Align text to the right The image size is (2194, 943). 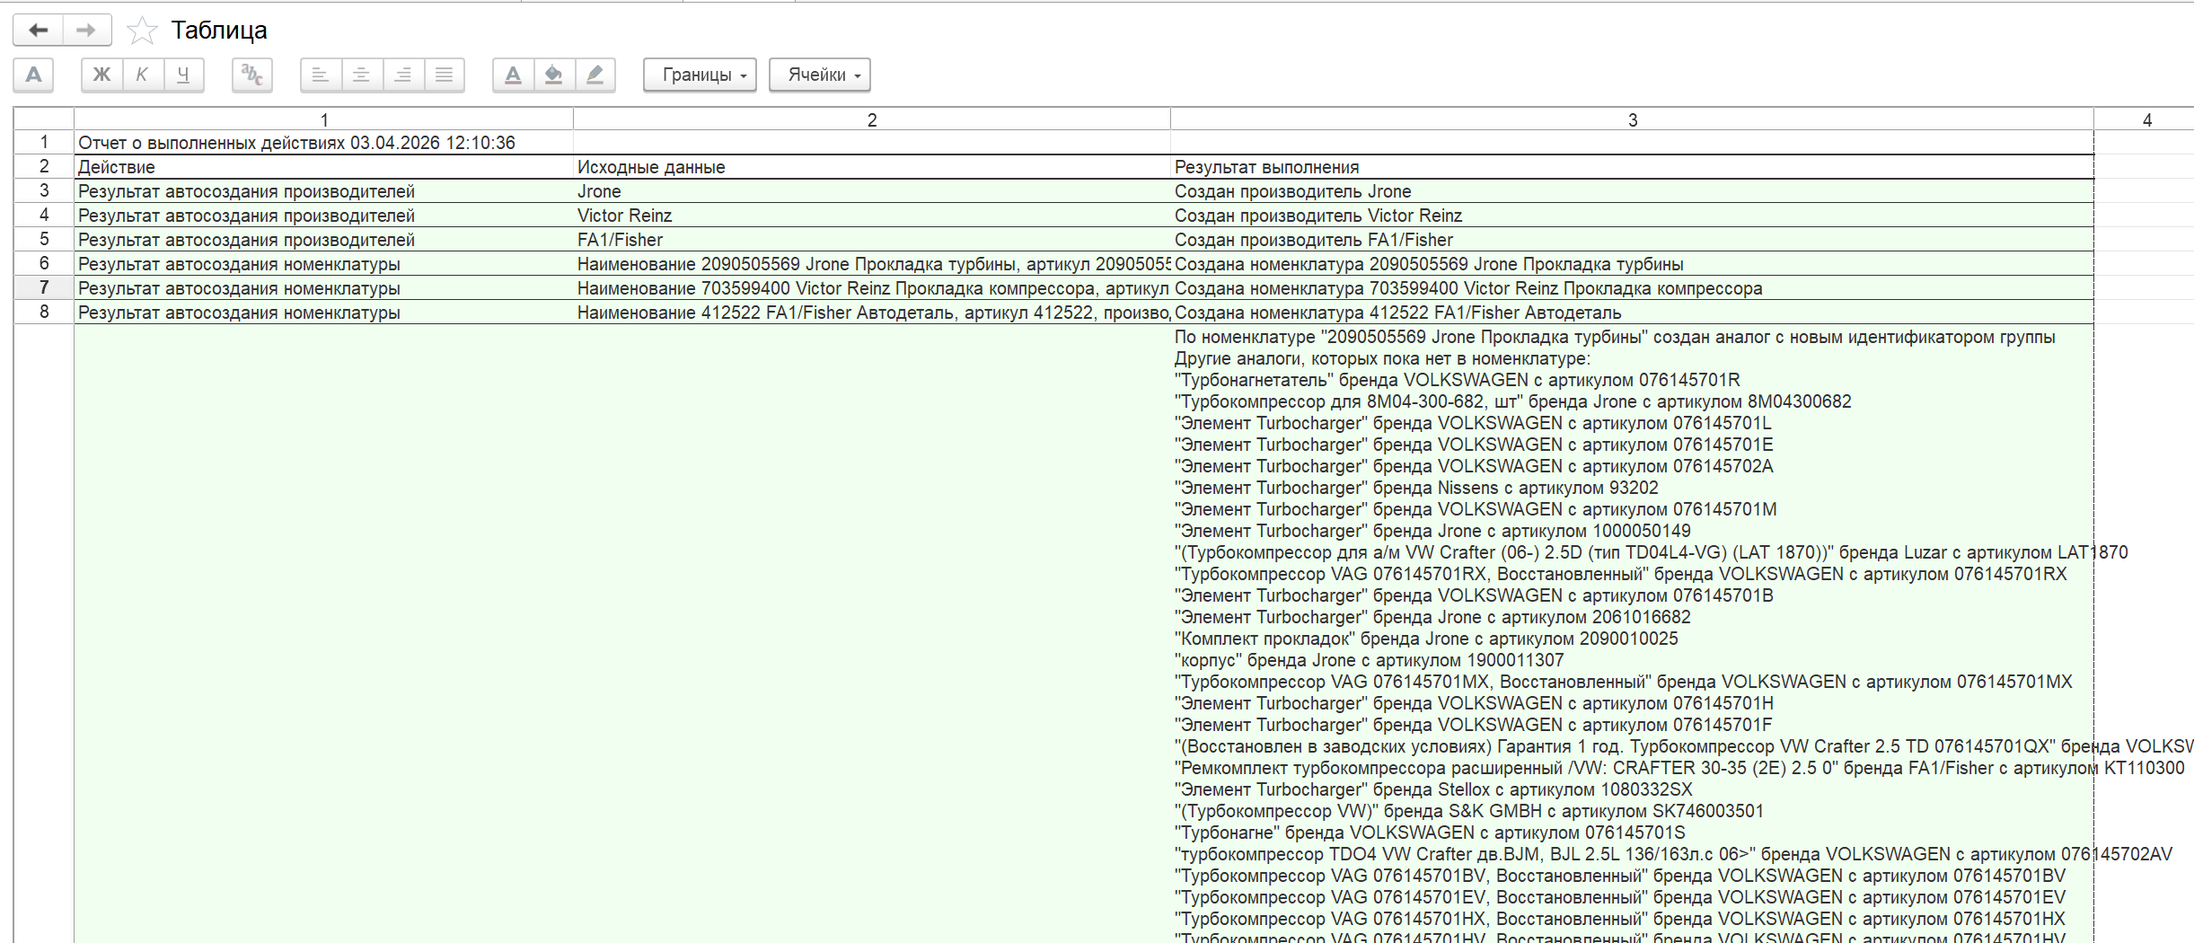point(402,75)
